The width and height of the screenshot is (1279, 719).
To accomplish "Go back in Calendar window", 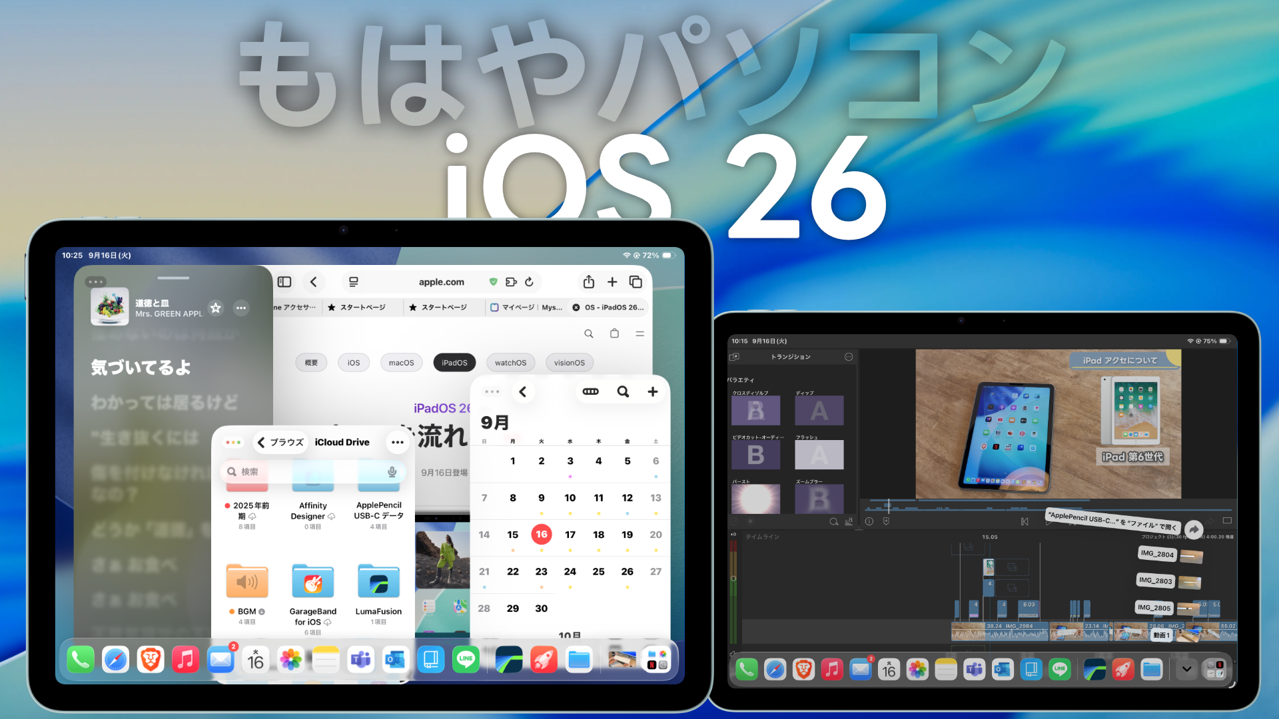I will (x=523, y=391).
